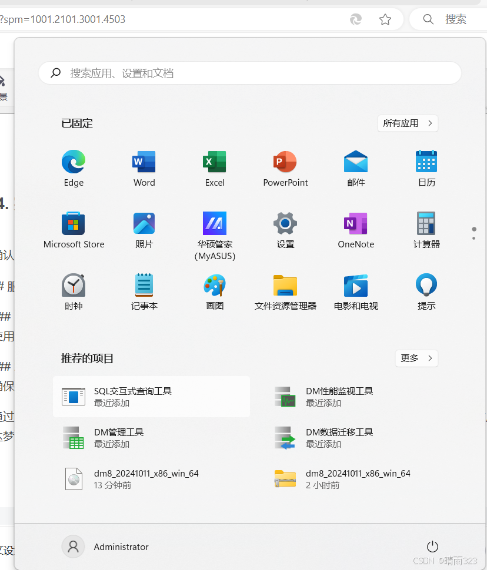Click the start menu search magnifier icon
The width and height of the screenshot is (487, 570).
56,73
